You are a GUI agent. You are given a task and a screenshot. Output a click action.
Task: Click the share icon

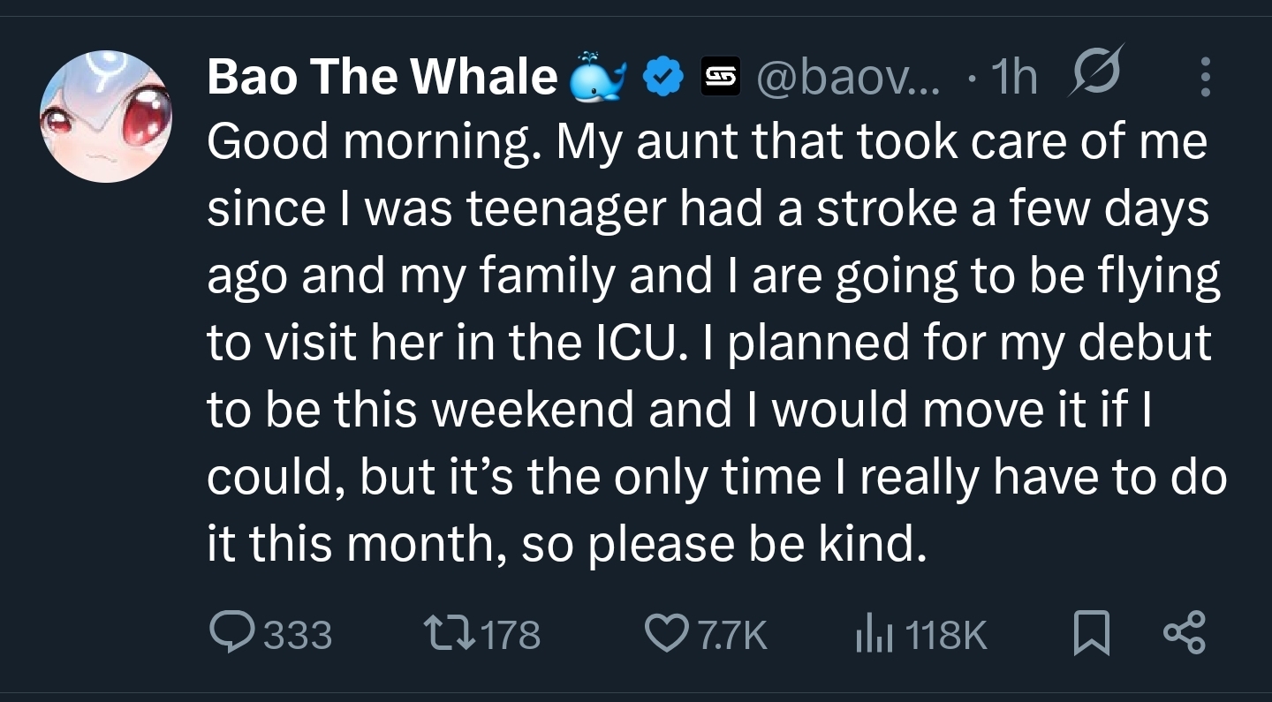[1184, 634]
